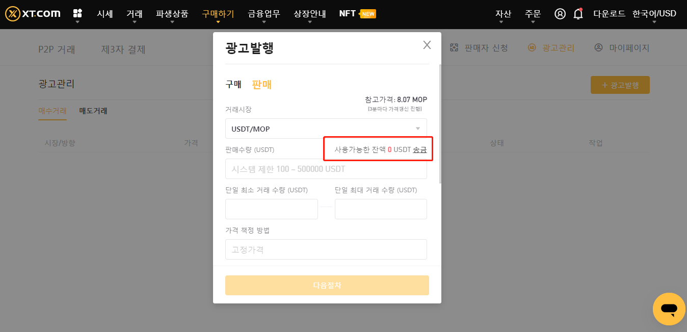Click the 참고가격: 8.07 MOP text
The height and width of the screenshot is (332, 687).
[396, 99]
